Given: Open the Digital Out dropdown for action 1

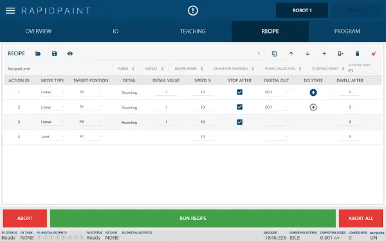Looking at the screenshot, I should tap(276, 92).
